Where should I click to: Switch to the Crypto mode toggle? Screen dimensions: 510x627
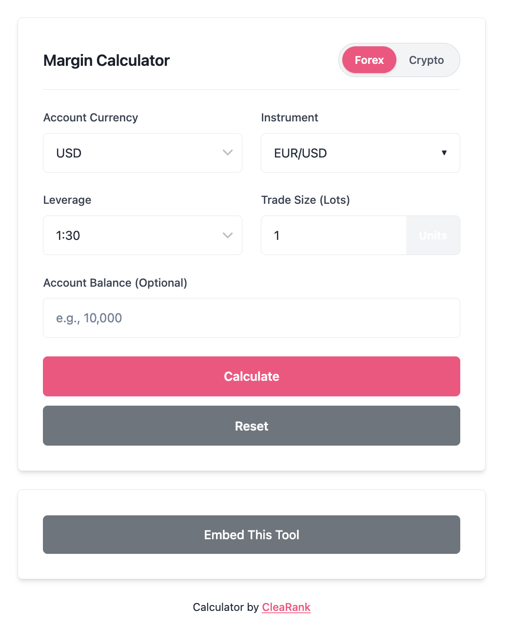tap(426, 60)
